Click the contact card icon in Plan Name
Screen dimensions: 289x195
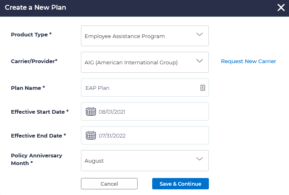pos(203,88)
